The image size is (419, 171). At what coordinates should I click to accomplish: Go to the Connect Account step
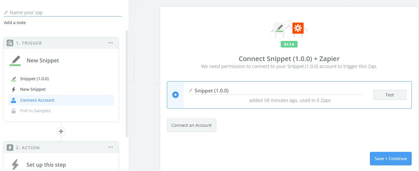click(37, 100)
